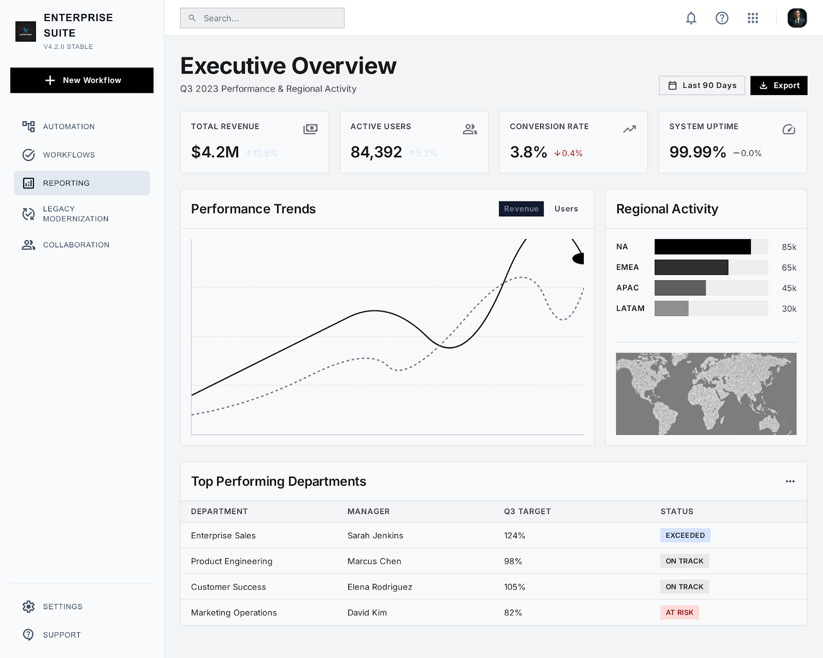Open Legacy Modernization section
This screenshot has width=823, height=658.
pos(82,214)
